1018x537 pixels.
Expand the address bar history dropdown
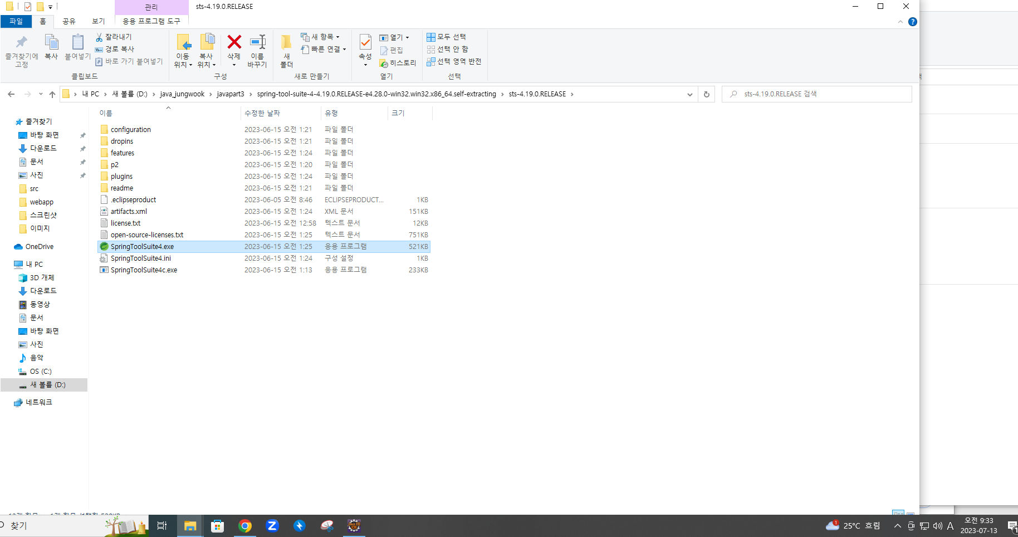(x=690, y=94)
